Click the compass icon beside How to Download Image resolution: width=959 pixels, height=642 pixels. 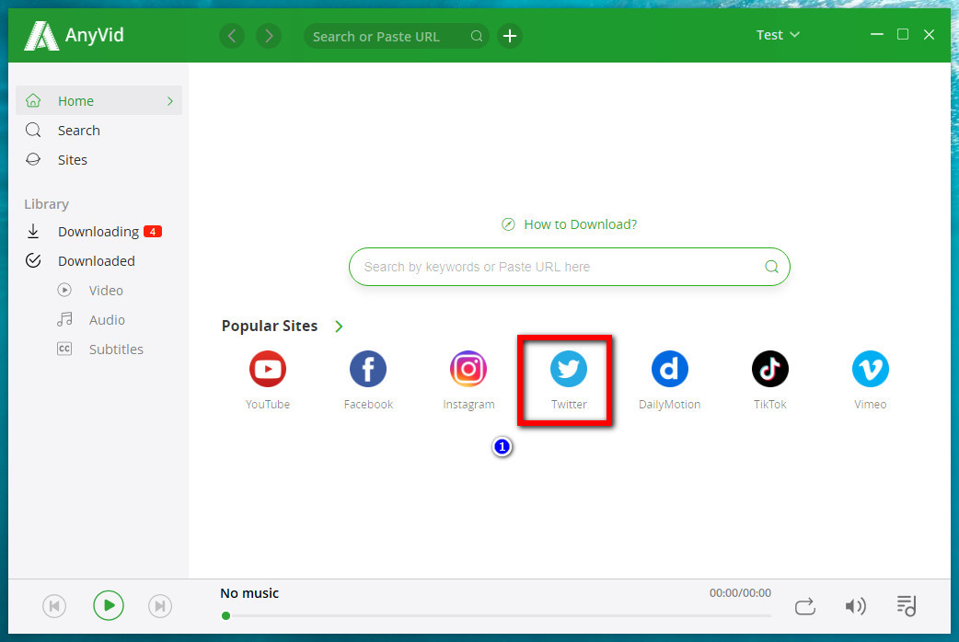pyautogui.click(x=508, y=224)
